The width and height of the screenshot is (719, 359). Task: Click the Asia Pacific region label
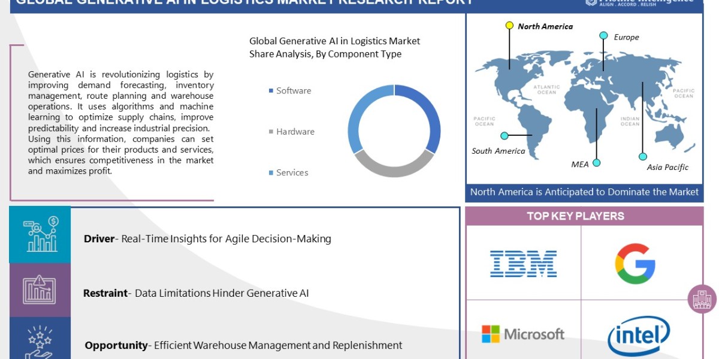click(x=667, y=168)
